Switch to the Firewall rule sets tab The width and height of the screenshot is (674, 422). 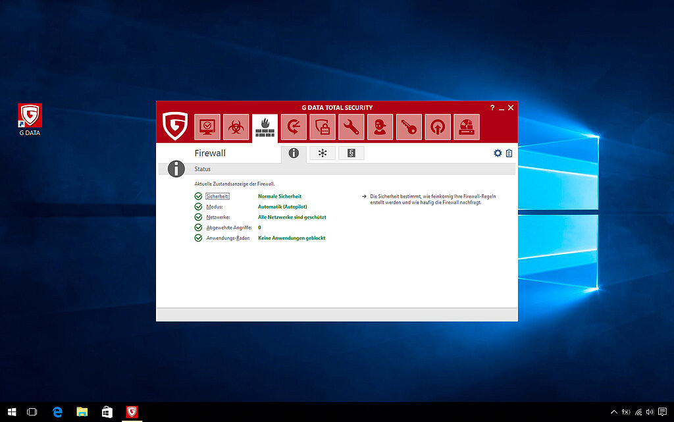point(351,153)
